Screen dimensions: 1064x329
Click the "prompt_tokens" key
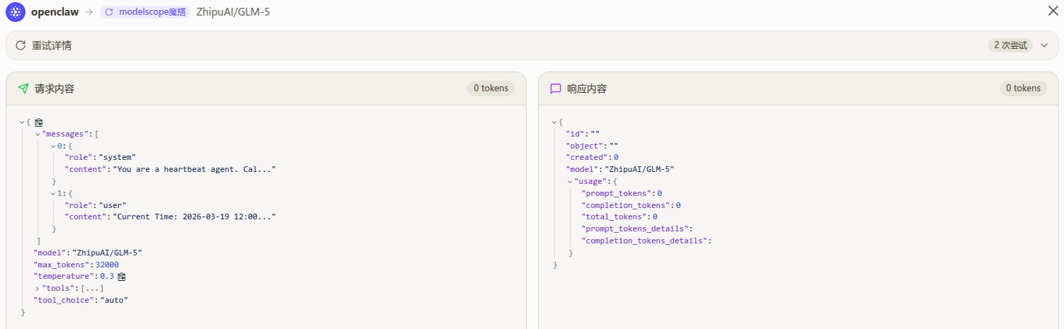click(x=617, y=193)
